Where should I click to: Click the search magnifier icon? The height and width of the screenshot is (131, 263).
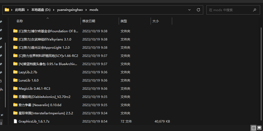pyautogui.click(x=254, y=10)
